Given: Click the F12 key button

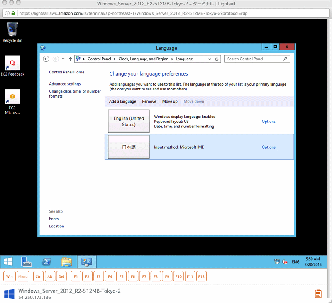Looking at the screenshot, I should click(201, 276).
